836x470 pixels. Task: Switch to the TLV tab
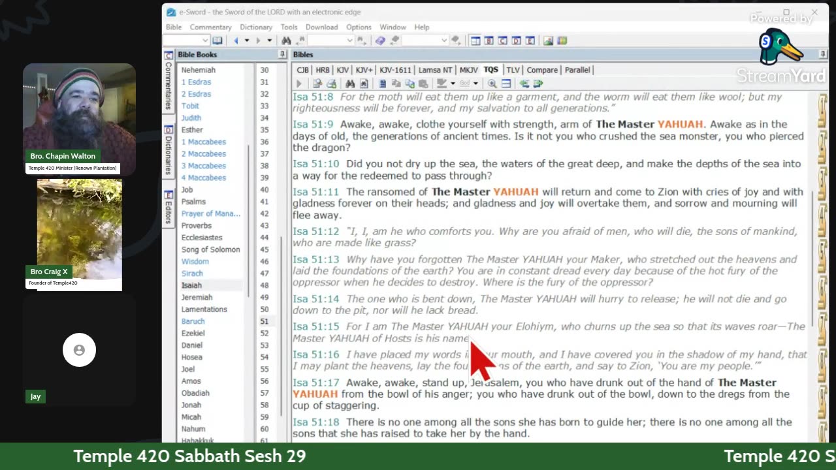point(513,70)
